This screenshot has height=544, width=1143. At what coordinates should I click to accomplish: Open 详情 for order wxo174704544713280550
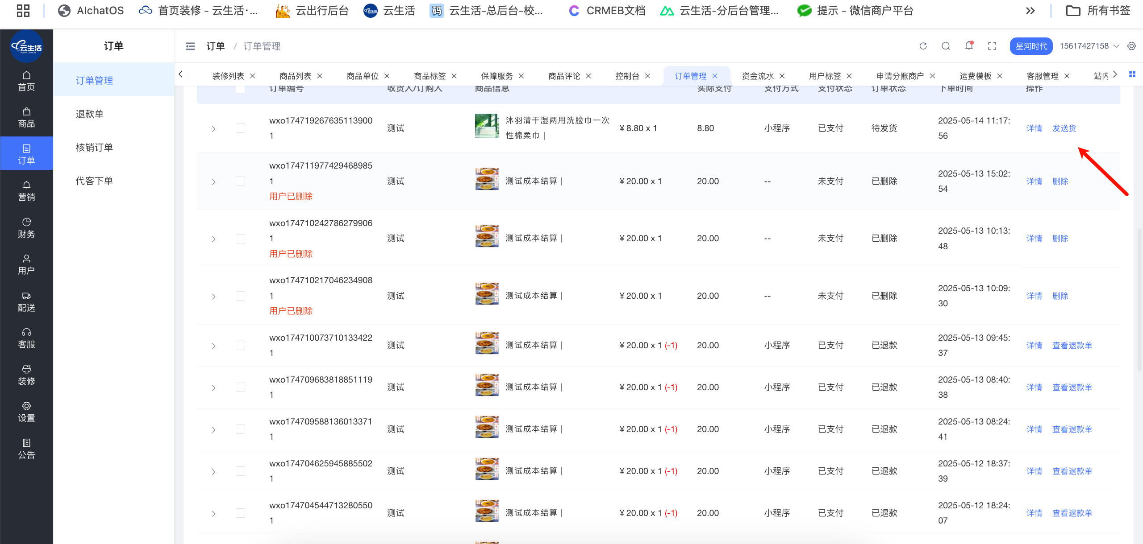tap(1034, 513)
